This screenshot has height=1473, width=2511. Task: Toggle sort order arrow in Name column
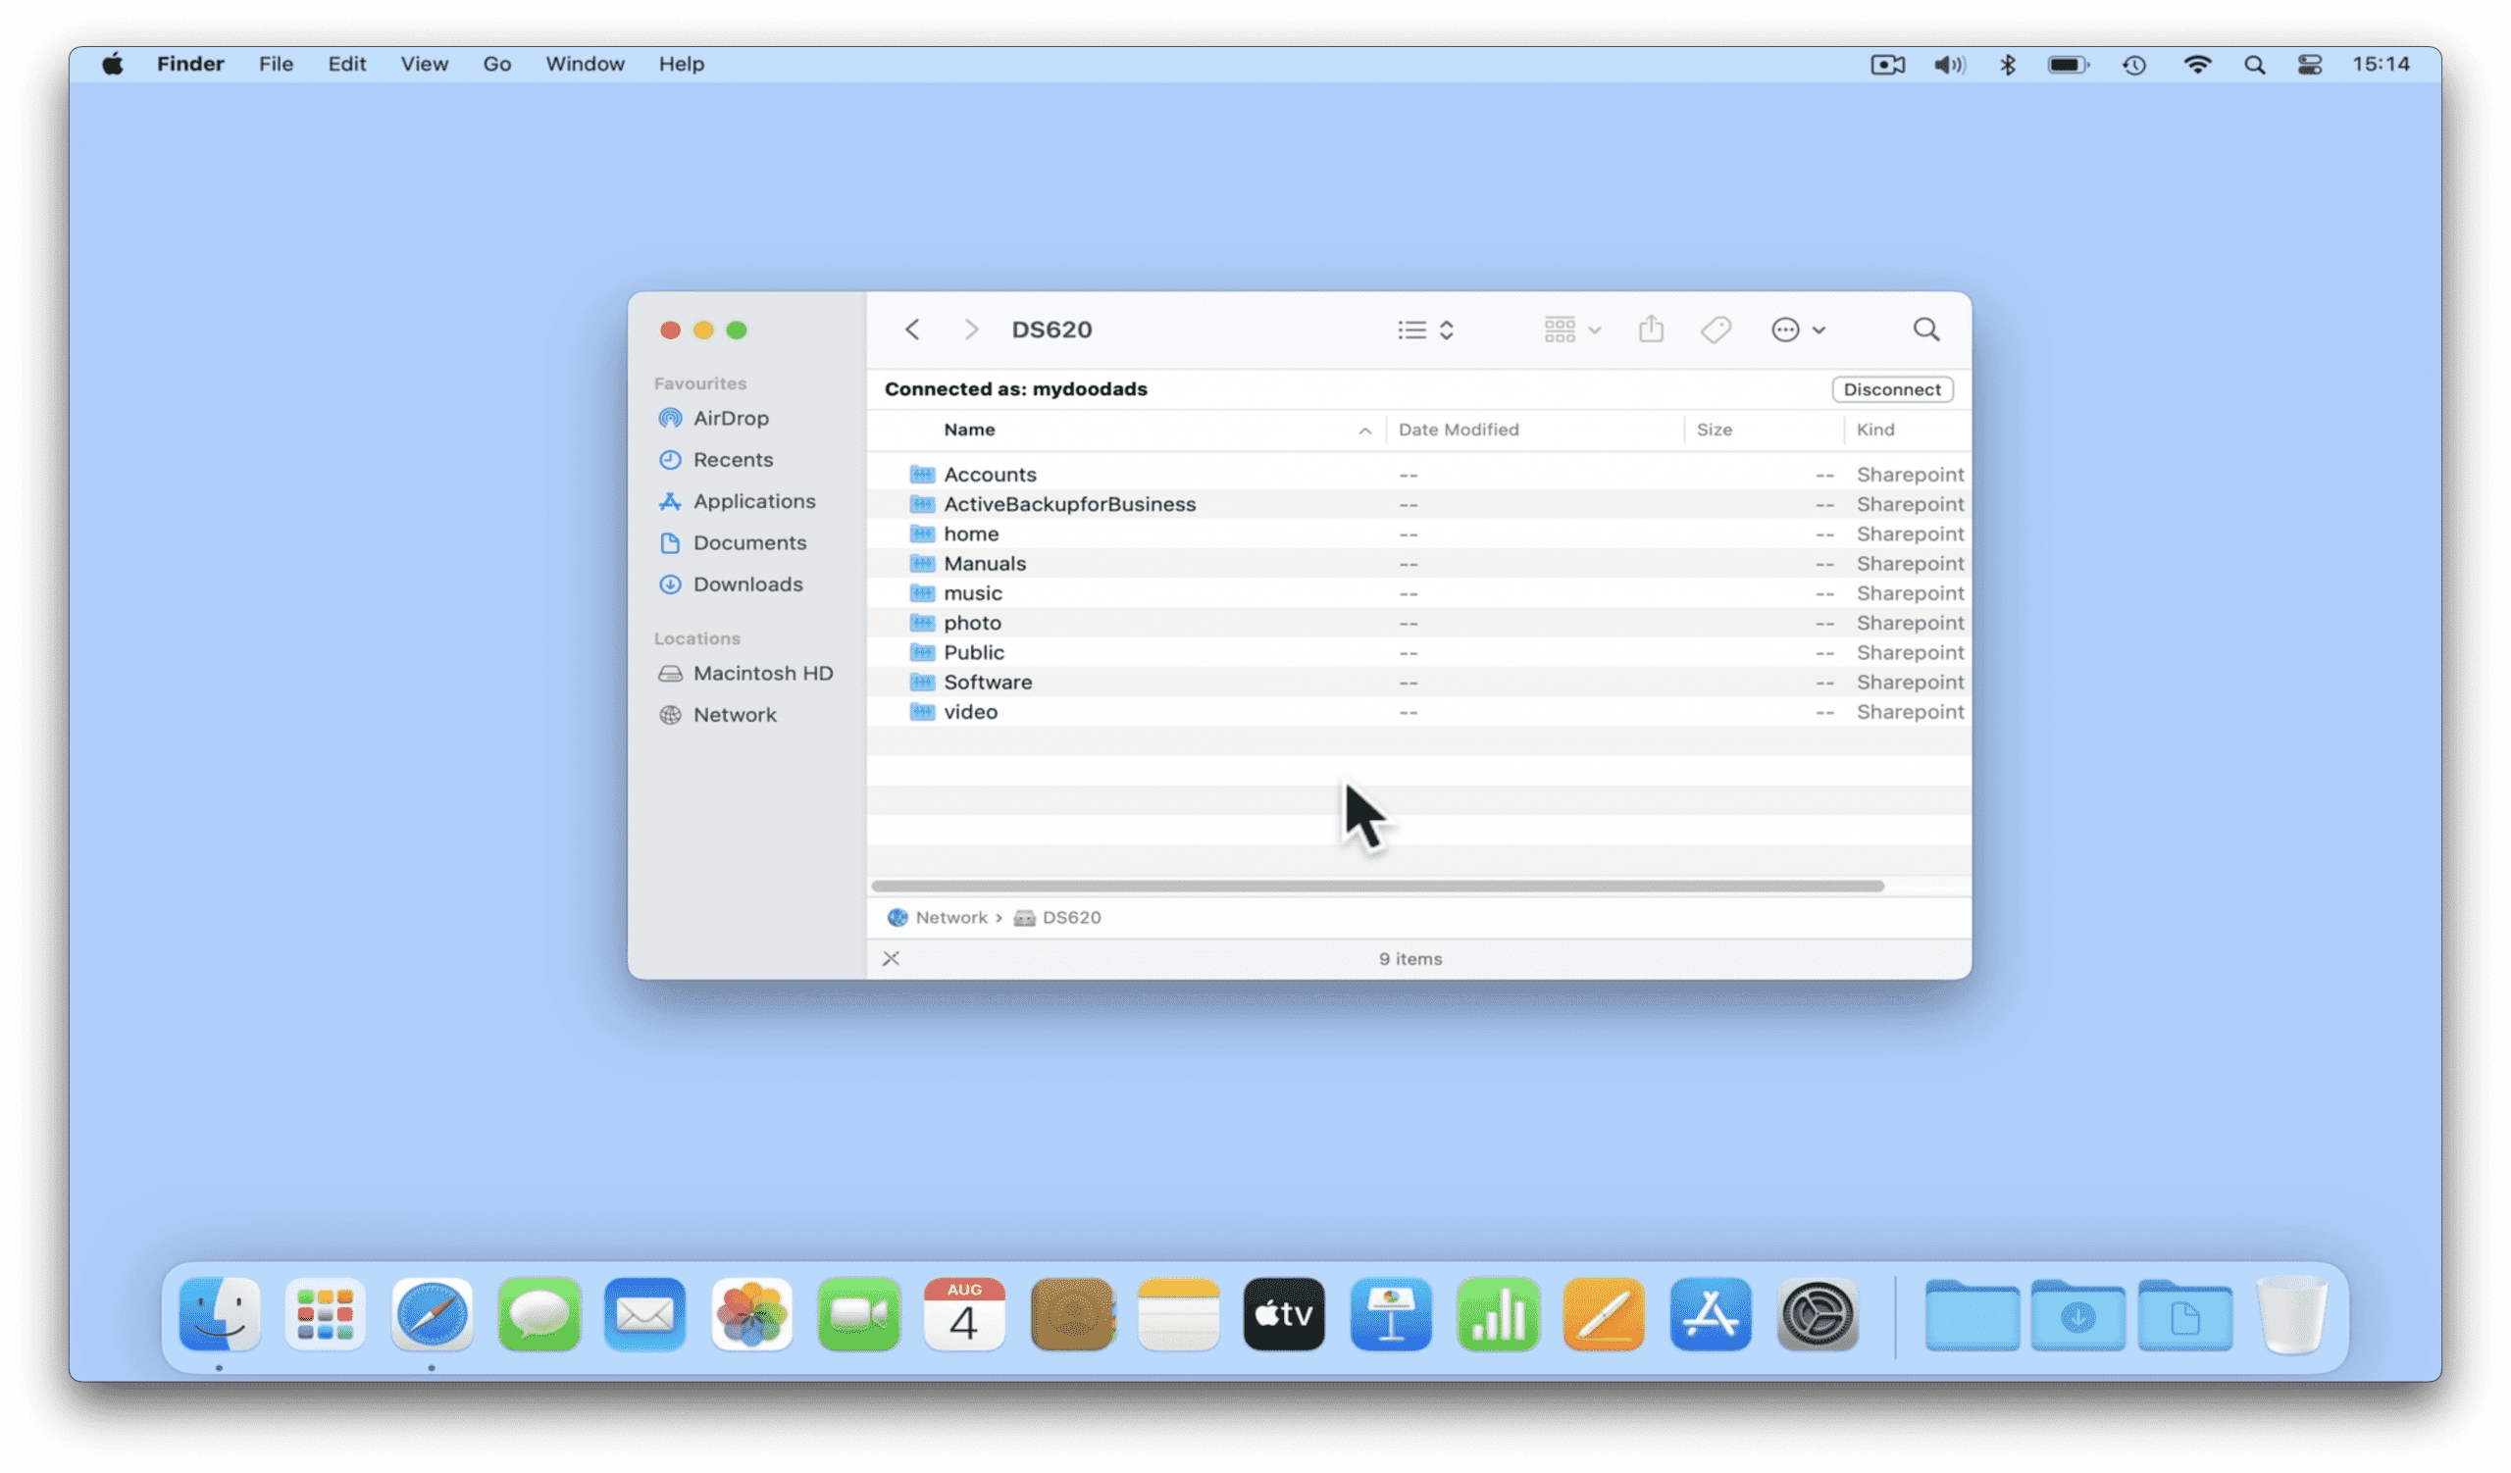pyautogui.click(x=1365, y=431)
